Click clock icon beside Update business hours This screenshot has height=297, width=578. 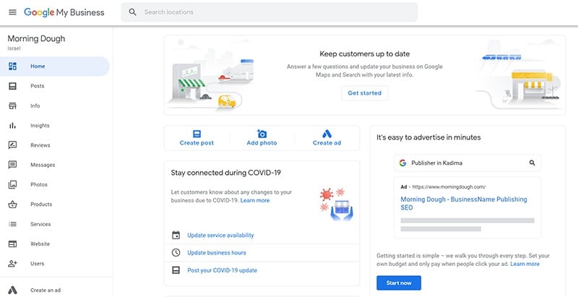point(176,253)
